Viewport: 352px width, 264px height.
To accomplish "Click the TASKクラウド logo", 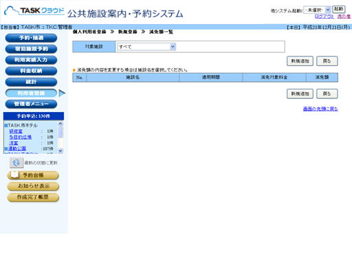I will (x=34, y=10).
